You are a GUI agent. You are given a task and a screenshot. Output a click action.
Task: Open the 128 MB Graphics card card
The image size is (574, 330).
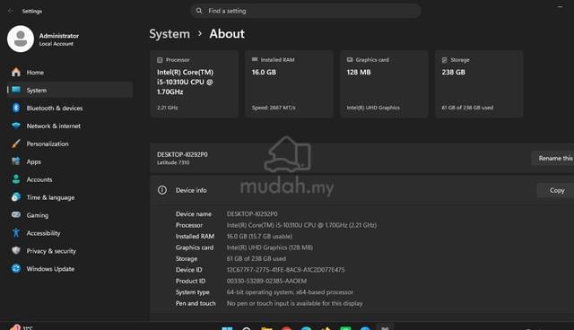[x=384, y=83]
